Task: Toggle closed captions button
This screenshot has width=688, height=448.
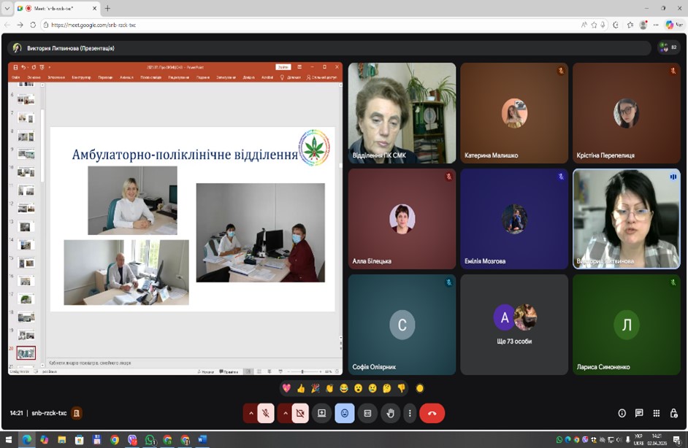Action: [367, 413]
